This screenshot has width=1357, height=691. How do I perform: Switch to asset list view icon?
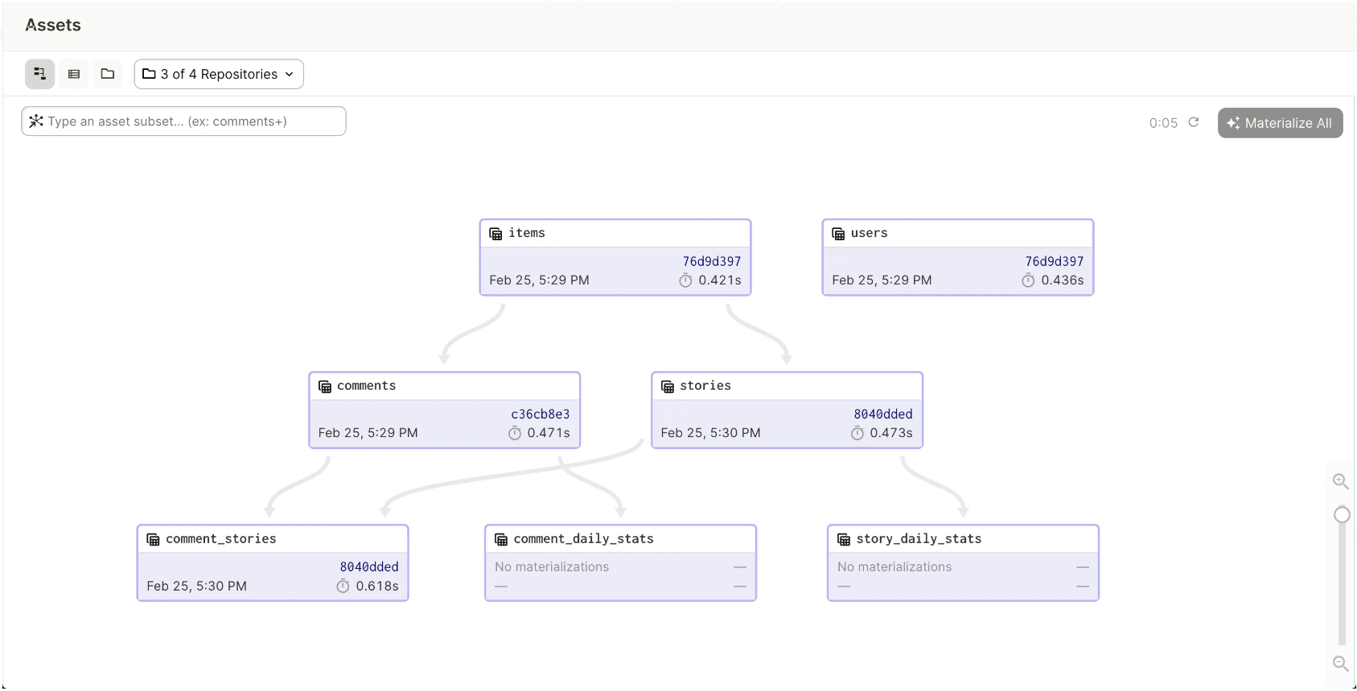click(74, 74)
